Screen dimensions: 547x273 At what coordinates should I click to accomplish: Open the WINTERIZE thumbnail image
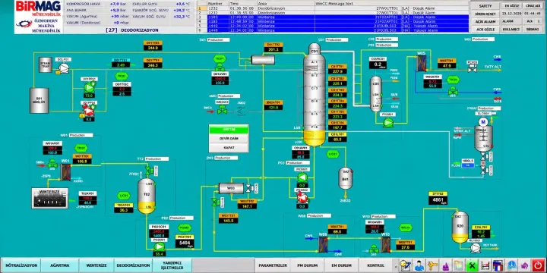coord(49,198)
